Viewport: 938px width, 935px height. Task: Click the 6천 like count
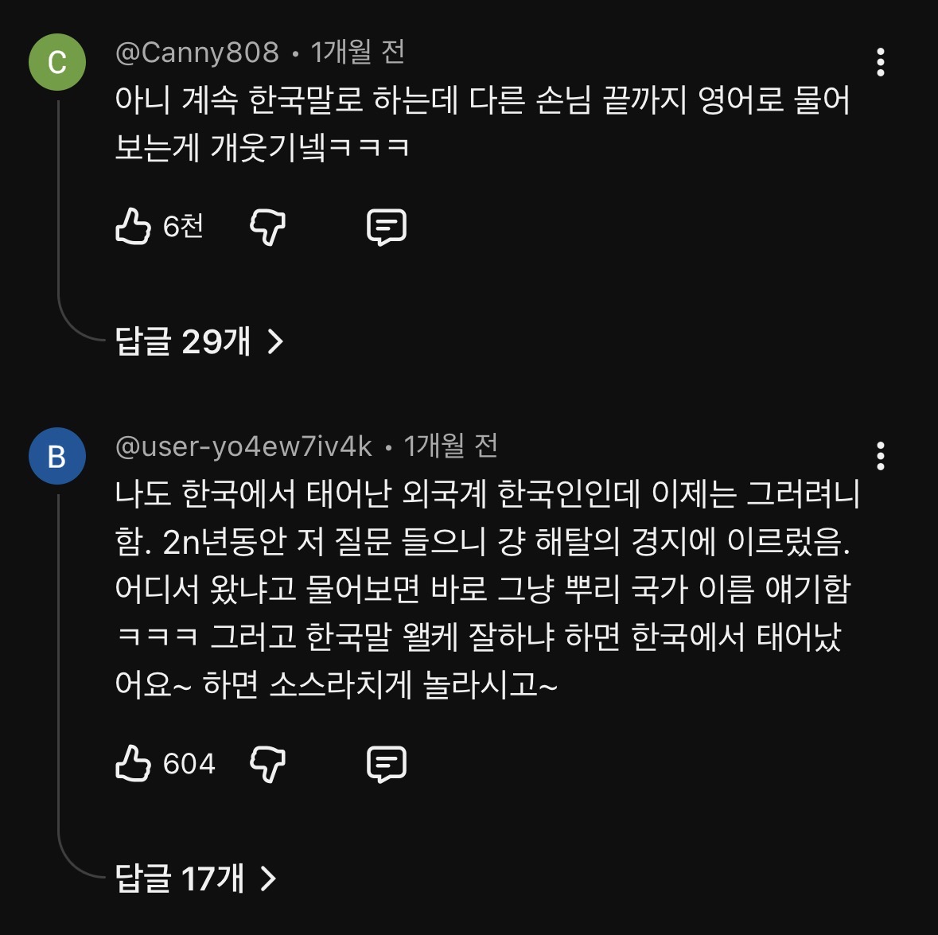(183, 227)
